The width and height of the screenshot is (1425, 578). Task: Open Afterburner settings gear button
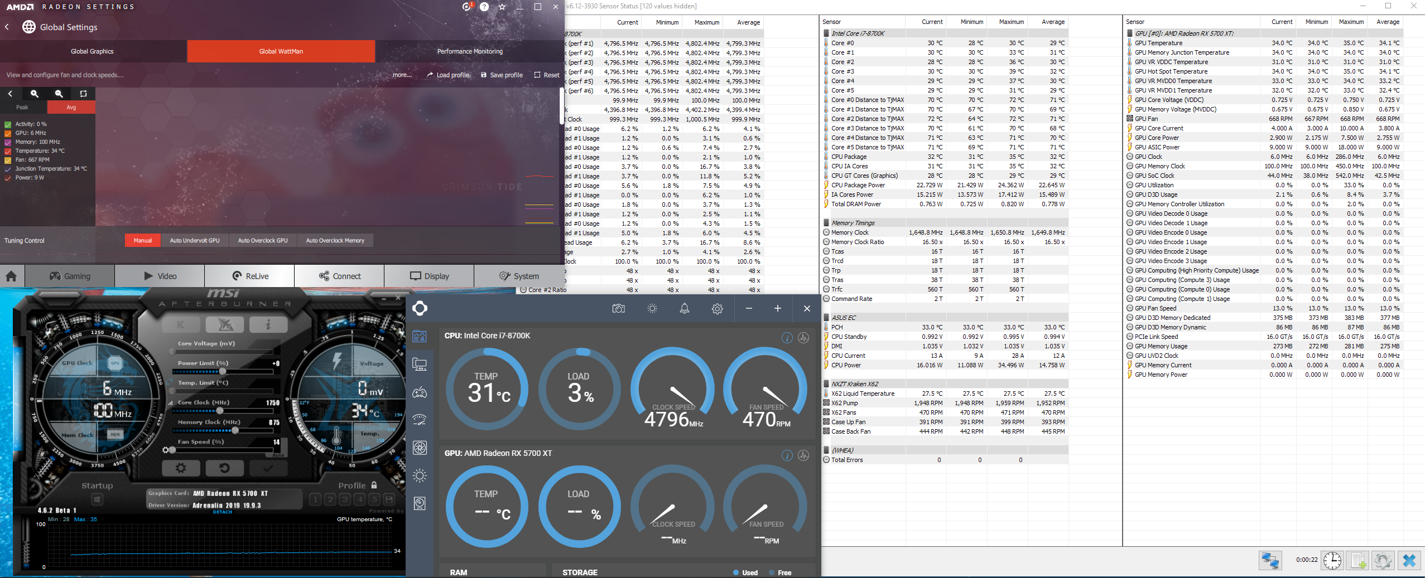181,468
